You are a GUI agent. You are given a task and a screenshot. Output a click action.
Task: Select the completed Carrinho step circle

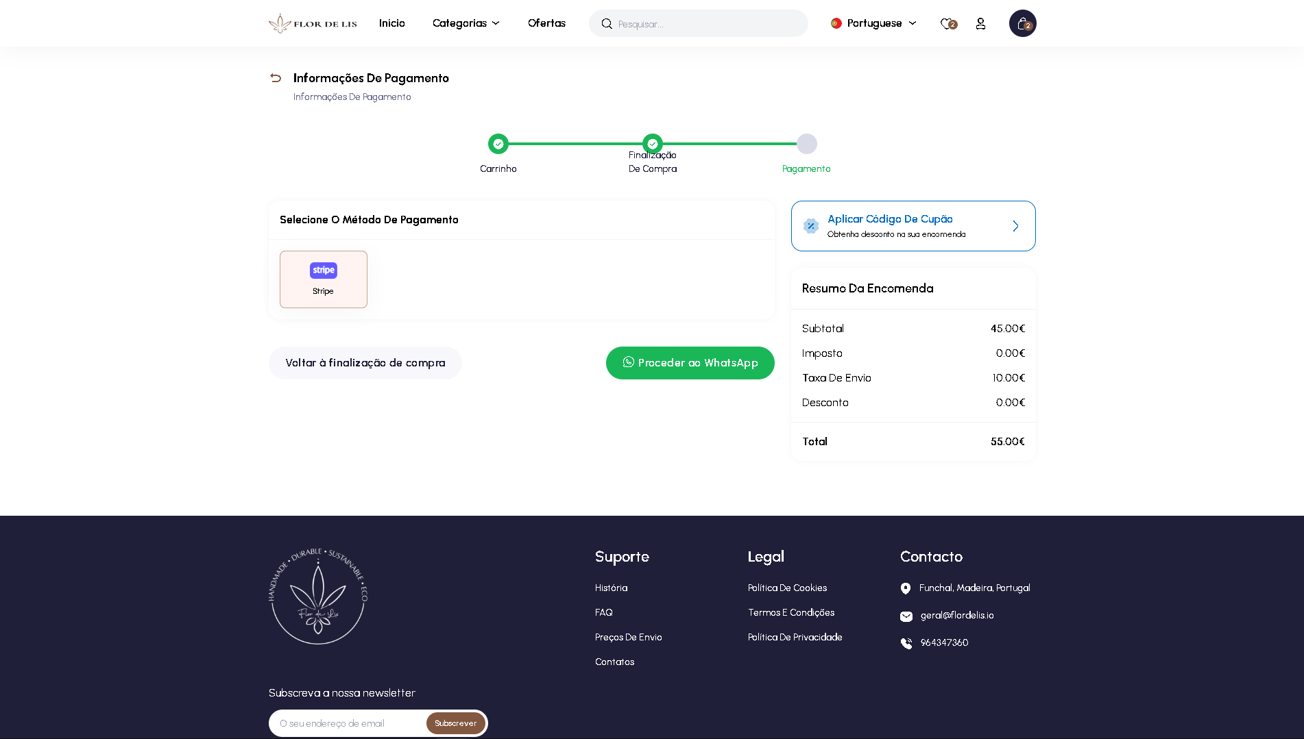click(x=498, y=144)
